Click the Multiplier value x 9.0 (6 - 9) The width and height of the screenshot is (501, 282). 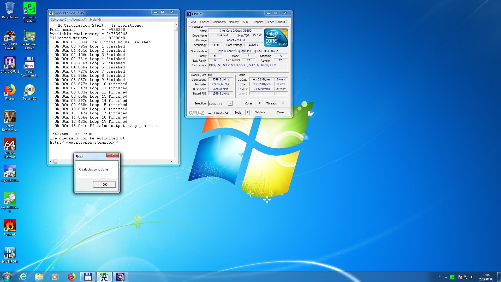click(x=220, y=84)
